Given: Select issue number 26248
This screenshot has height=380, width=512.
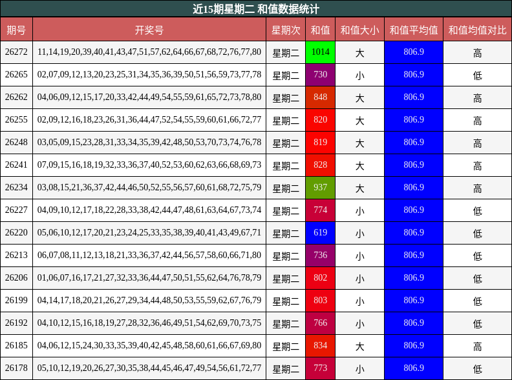Looking at the screenshot, I should click(x=16, y=142).
